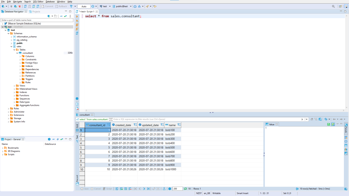Click the Rollback button
This screenshot has width=349, height=196.
coord(61,6)
